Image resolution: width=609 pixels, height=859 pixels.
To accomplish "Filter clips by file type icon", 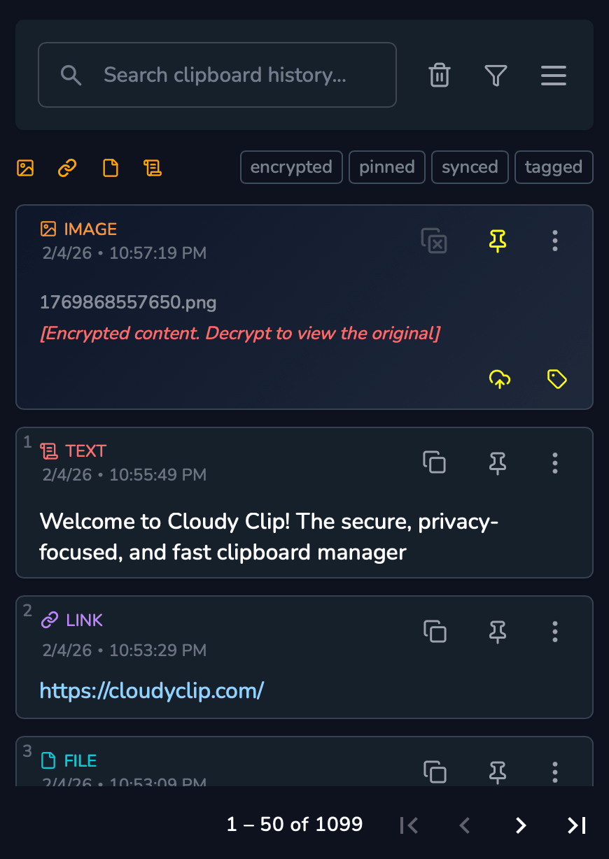I will [x=111, y=168].
